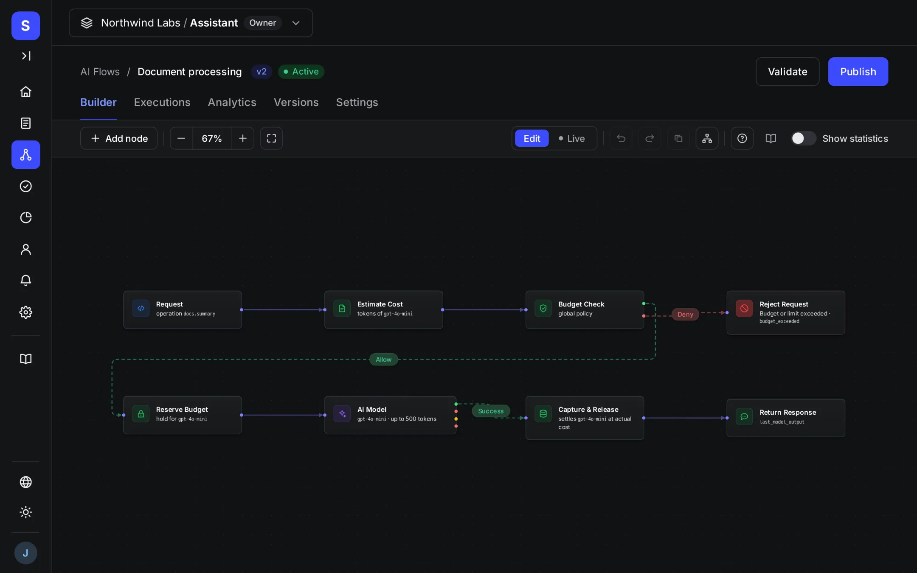This screenshot has width=917, height=573.
Task: Click the Add node button
Action: tap(119, 138)
